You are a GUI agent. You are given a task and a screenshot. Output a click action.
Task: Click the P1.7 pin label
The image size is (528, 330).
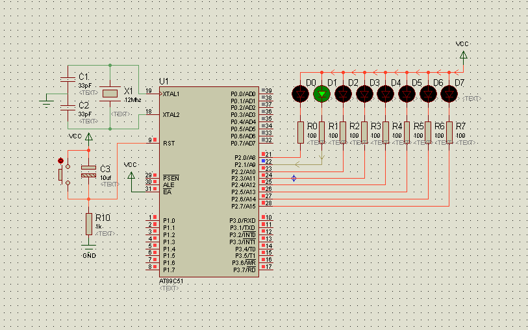click(169, 270)
